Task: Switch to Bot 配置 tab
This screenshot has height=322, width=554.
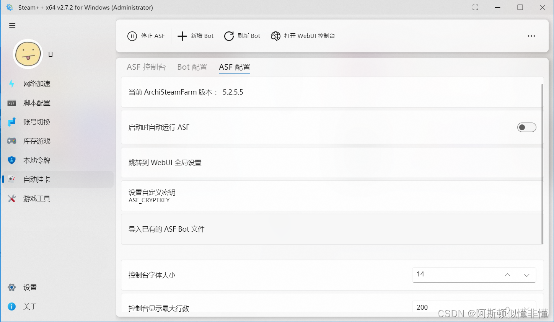Action: click(x=192, y=67)
